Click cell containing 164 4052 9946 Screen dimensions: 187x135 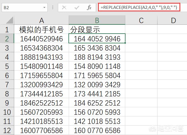click(x=97, y=38)
